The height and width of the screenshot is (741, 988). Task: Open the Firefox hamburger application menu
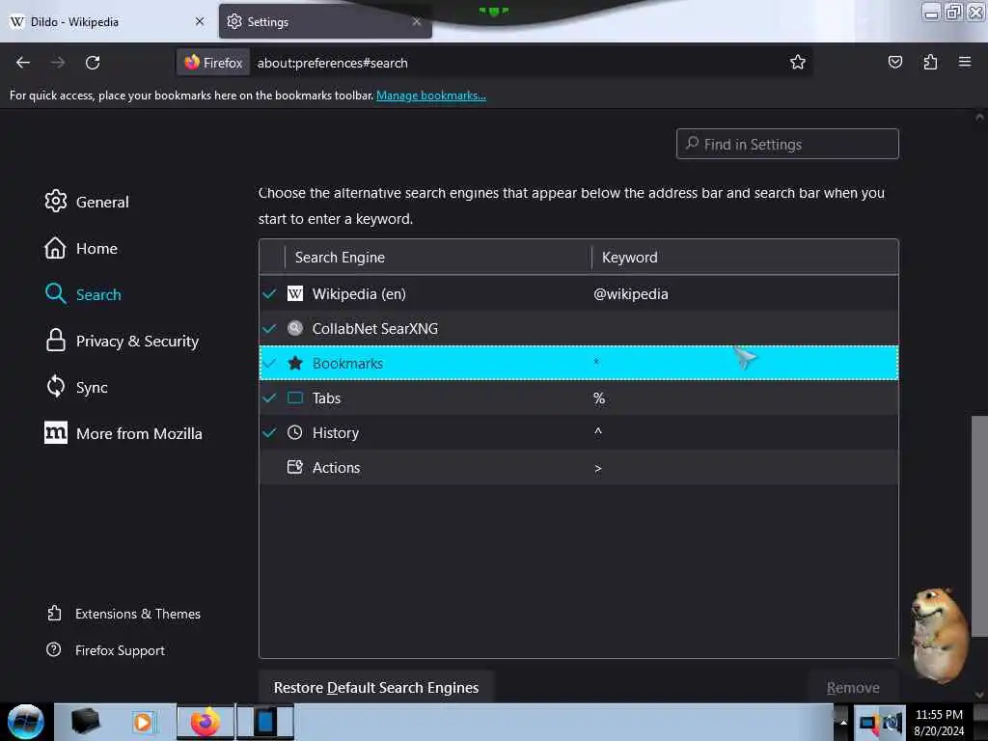[965, 62]
